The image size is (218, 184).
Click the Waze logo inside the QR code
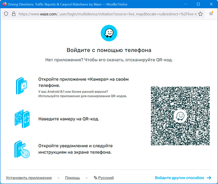click(x=180, y=116)
